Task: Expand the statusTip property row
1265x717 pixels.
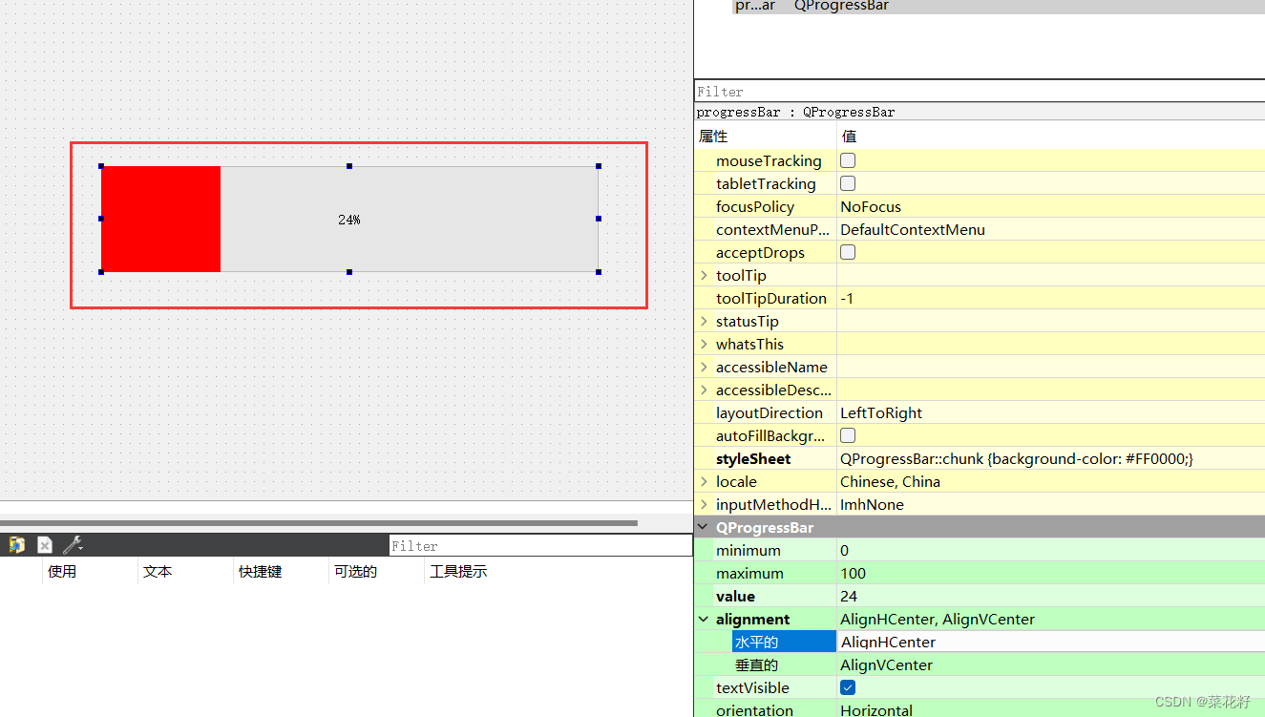Action: 705,321
